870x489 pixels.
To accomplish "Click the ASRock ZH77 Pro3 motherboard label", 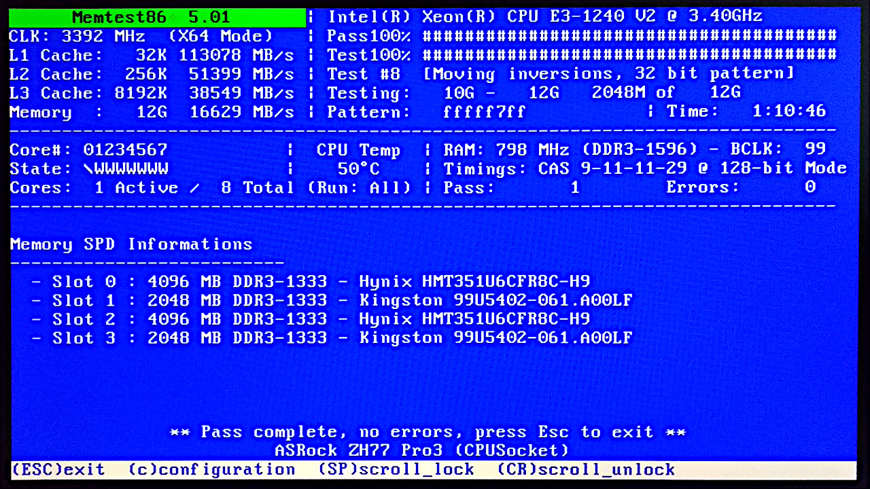I will pos(421,450).
